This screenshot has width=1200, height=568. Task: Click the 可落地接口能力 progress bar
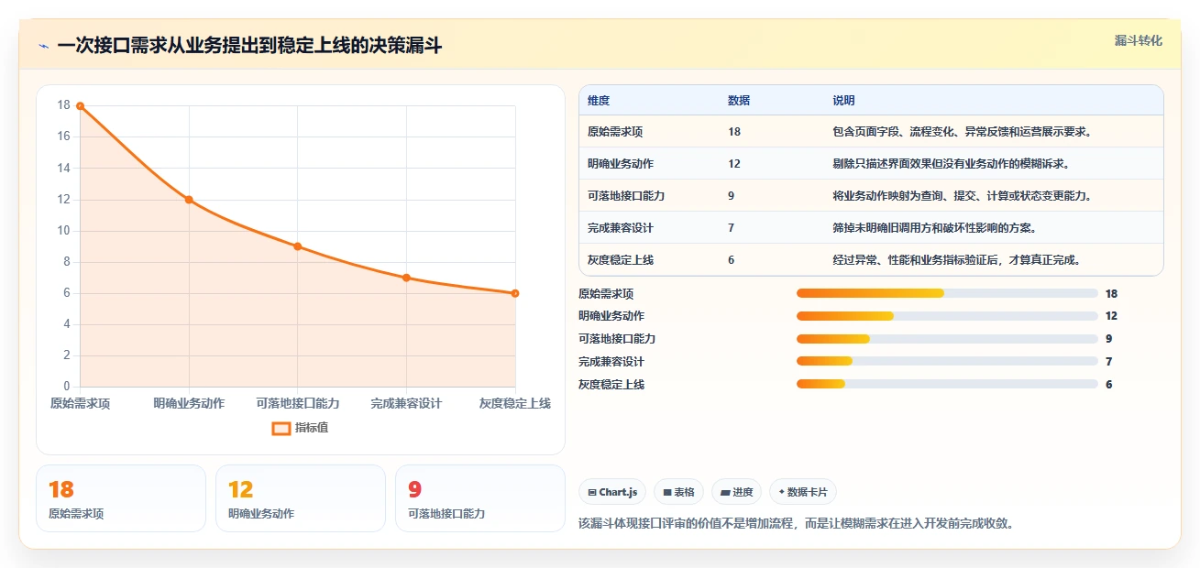coord(947,339)
